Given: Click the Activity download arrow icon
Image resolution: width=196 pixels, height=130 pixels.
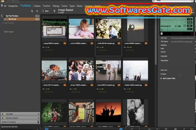Looking at the screenshot, I should tap(38, 122).
